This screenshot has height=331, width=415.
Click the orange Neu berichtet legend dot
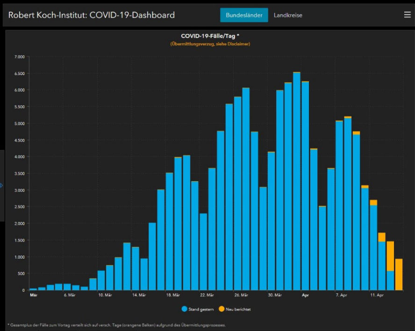(x=221, y=309)
